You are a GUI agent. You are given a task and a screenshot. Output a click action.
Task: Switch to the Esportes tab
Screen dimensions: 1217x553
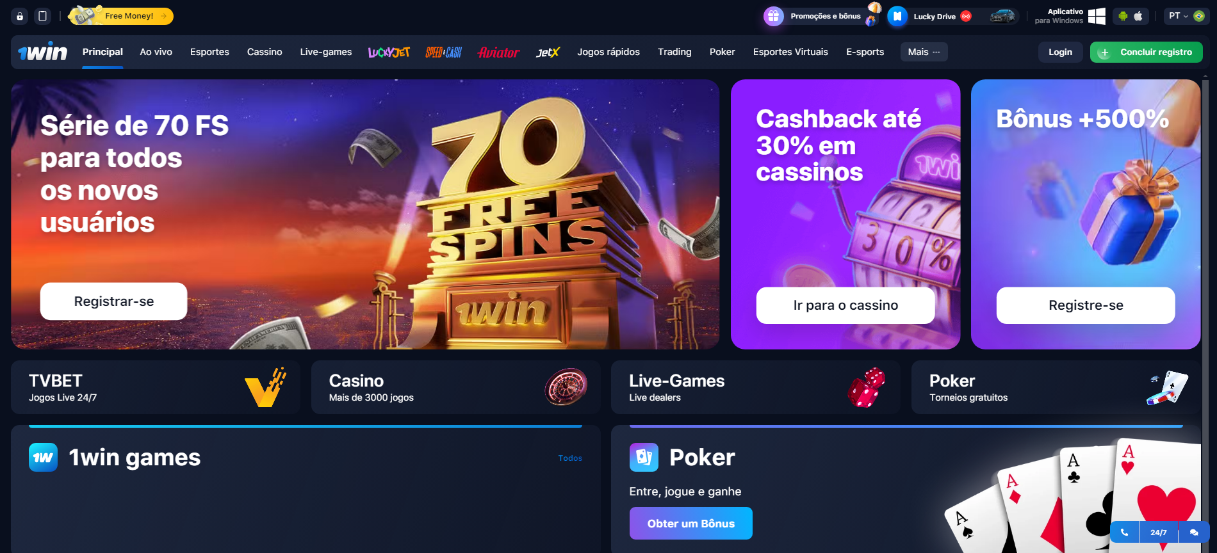tap(209, 52)
